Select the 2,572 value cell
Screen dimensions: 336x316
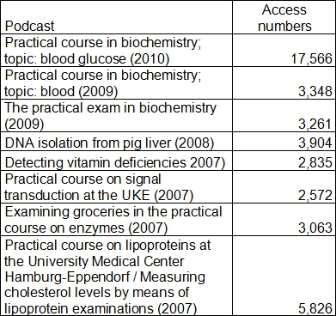[284, 187]
